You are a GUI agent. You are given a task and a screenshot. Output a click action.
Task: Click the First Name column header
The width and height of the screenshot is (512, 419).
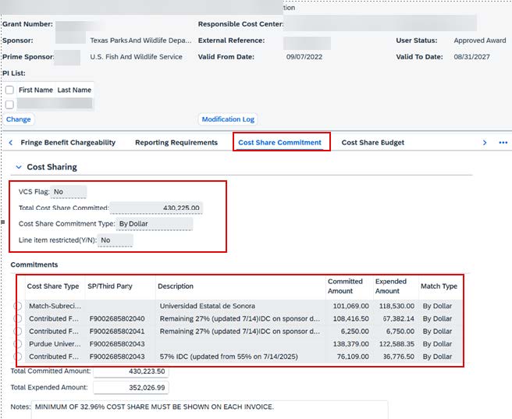coord(36,90)
